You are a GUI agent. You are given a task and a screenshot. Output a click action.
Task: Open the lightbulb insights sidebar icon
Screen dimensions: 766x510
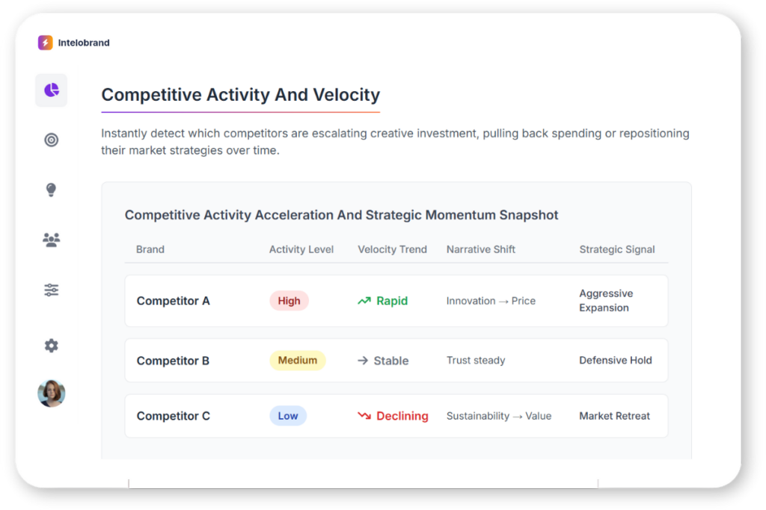click(51, 190)
